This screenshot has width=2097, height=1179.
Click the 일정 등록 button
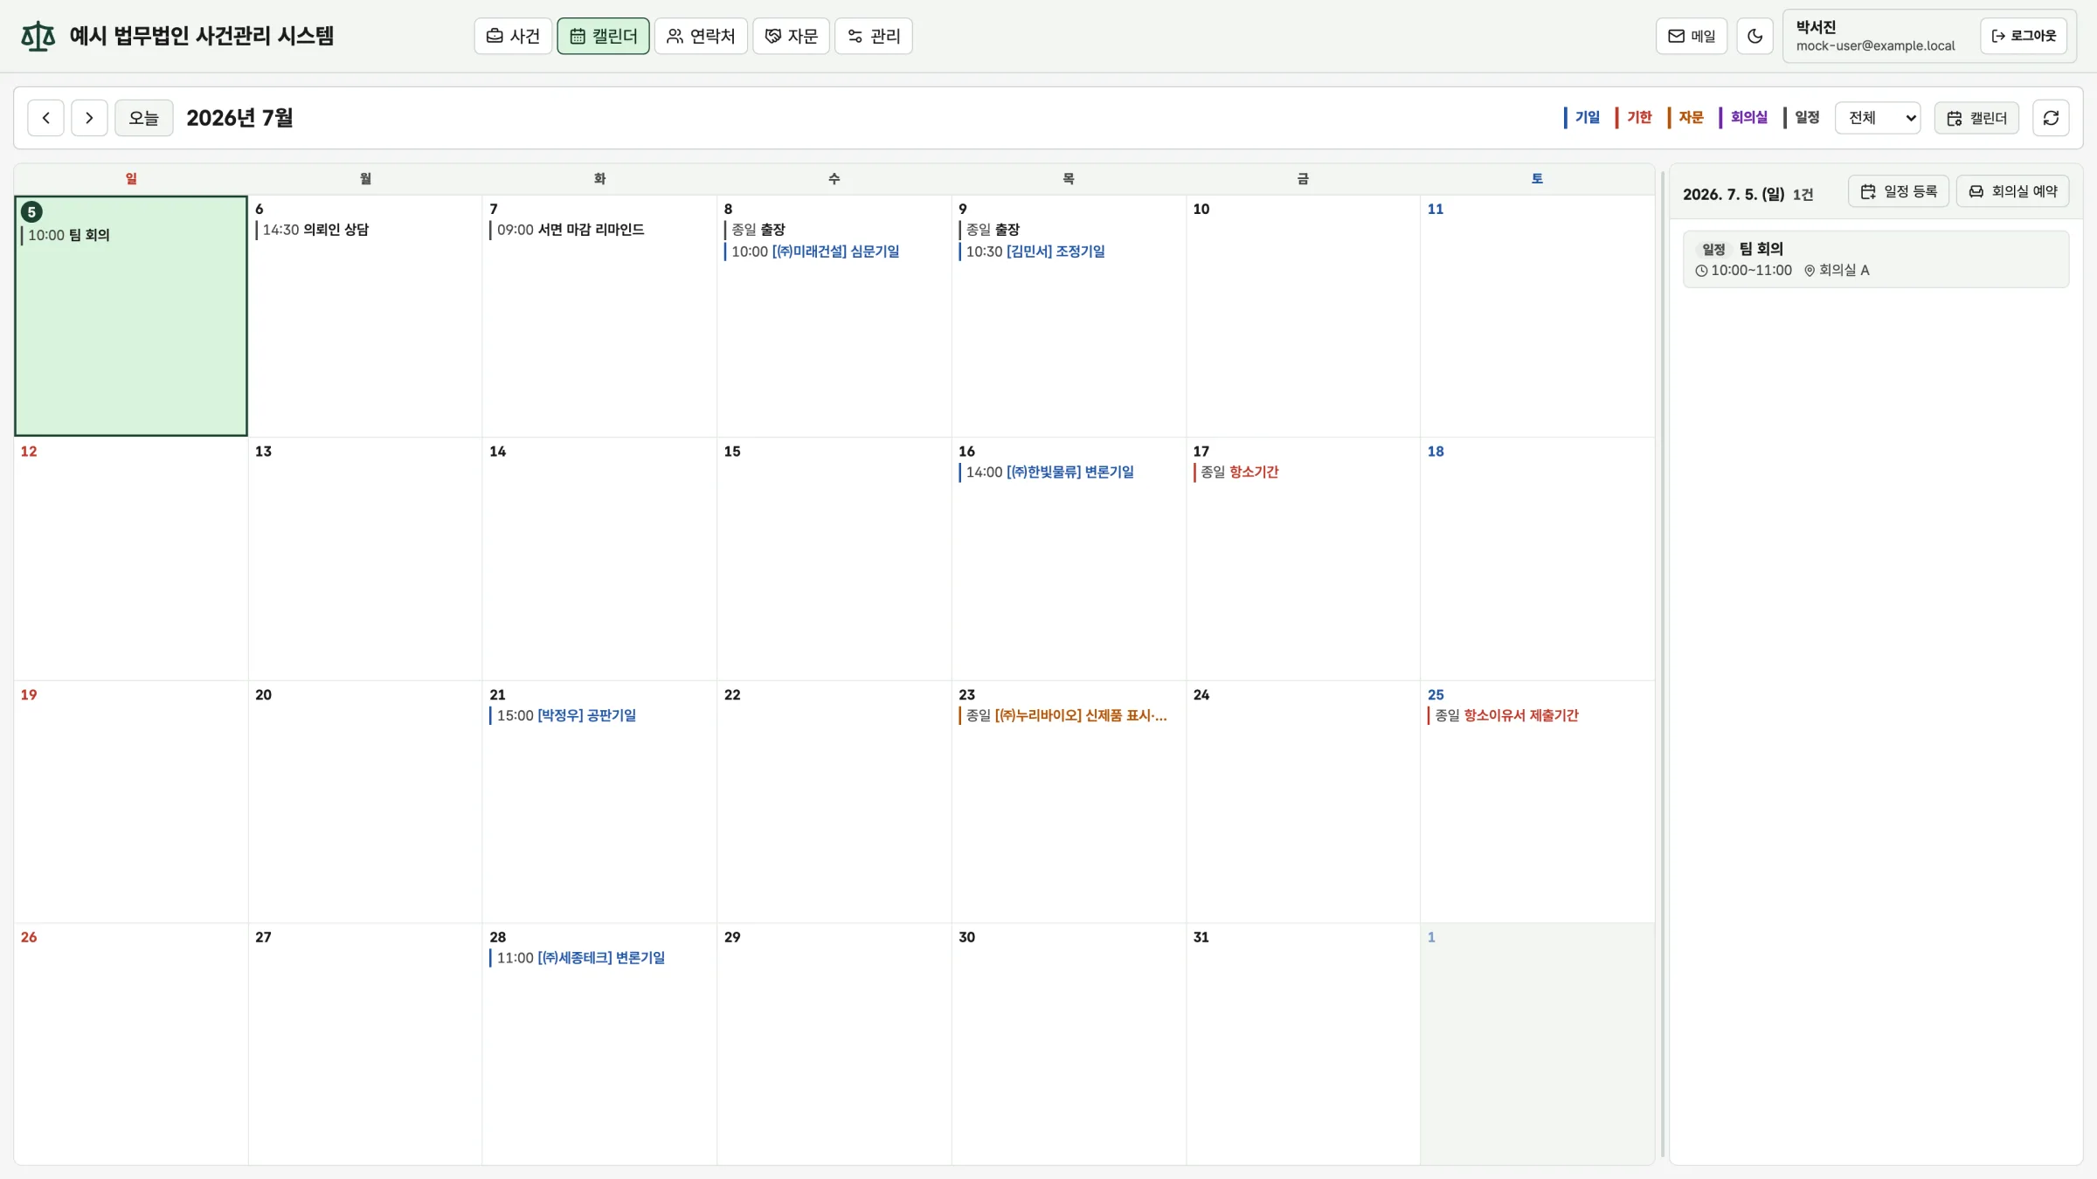coord(1899,191)
